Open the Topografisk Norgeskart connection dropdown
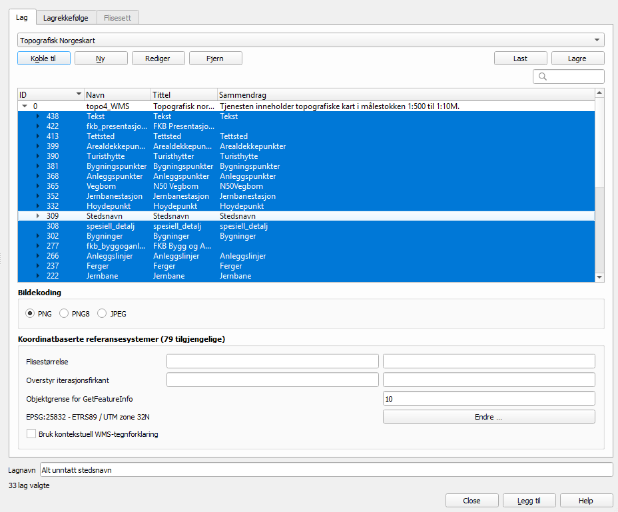618x512 pixels. coord(311,41)
